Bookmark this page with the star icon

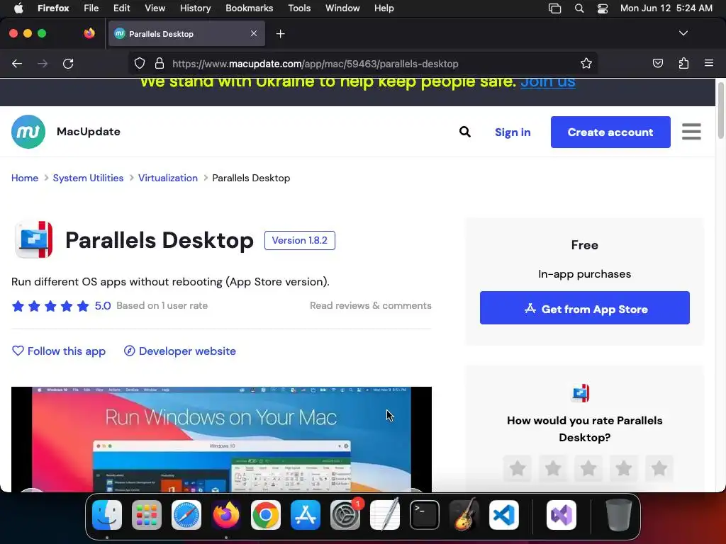586,63
